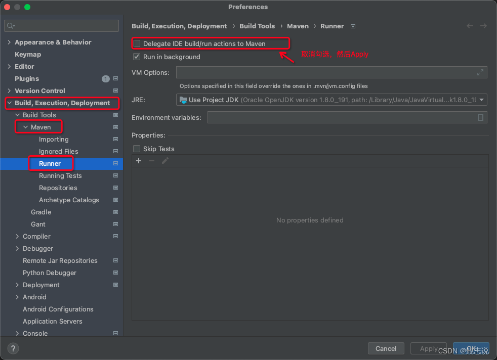Click the help question mark icon
Screen dimensions: 497x360
(12, 348)
